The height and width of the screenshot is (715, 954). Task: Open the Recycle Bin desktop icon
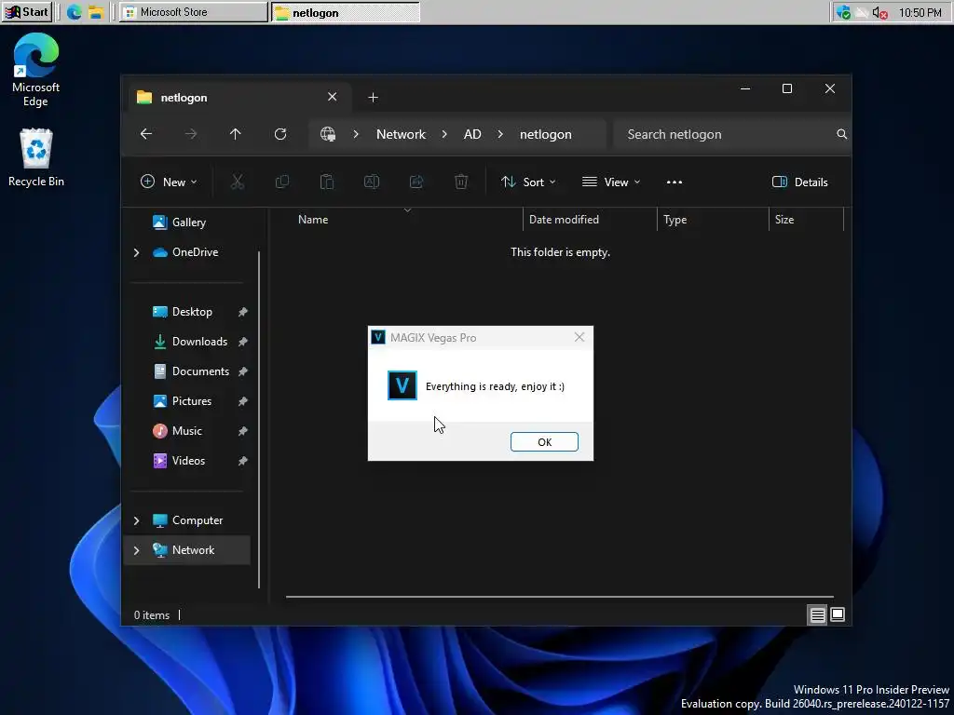[36, 158]
